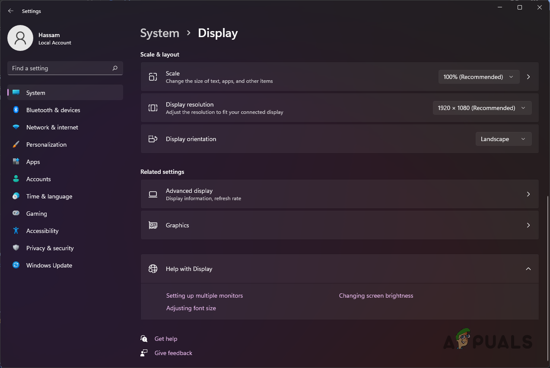
Task: Open Changing screen brightness link
Action: [376, 296]
